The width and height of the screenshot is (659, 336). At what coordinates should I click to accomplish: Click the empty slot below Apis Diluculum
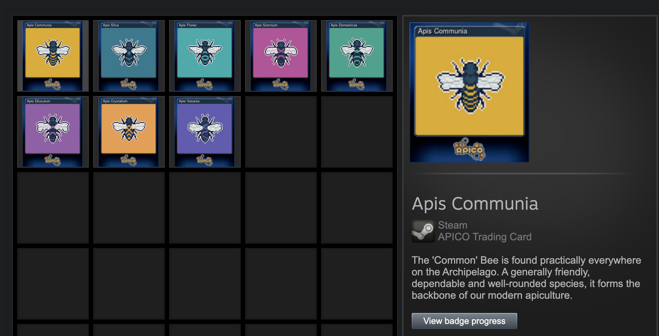click(x=53, y=208)
